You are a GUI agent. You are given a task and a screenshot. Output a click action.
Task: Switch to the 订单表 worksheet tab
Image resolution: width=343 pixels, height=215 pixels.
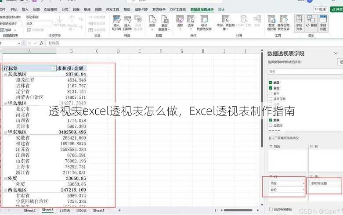point(65,211)
